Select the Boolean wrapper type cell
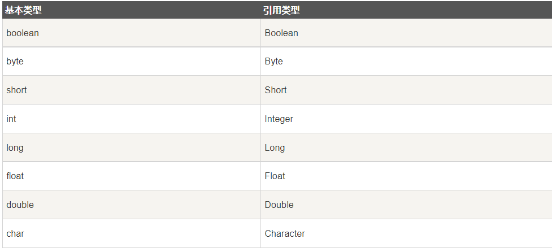This screenshot has height=252, width=552. point(406,33)
